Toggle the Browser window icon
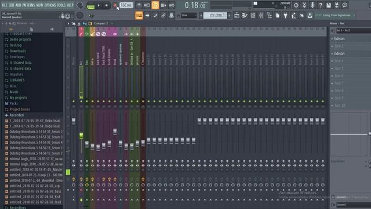This screenshot has height=209, width=371. click(269, 16)
